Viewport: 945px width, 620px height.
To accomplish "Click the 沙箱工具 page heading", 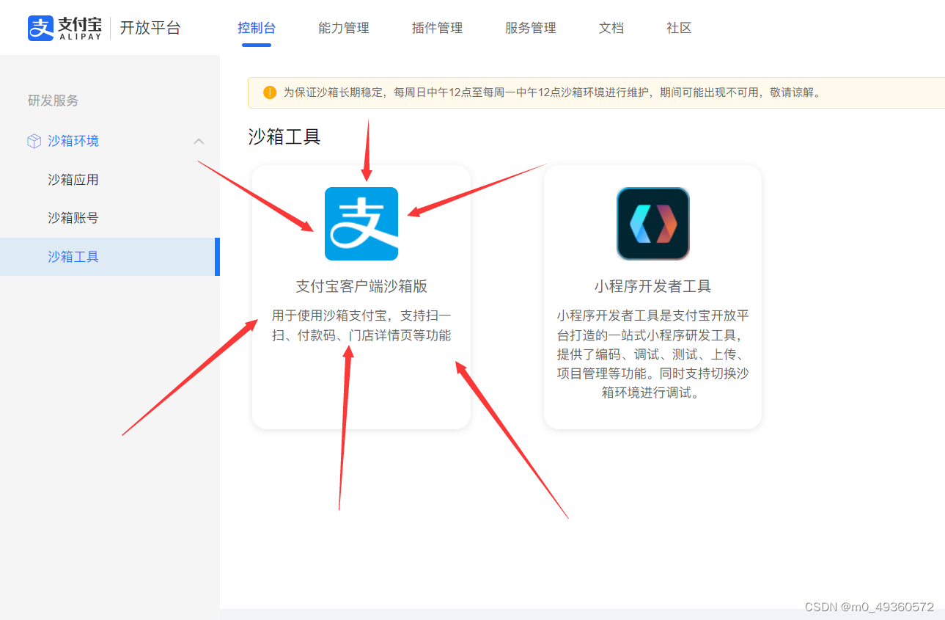I will [x=284, y=136].
